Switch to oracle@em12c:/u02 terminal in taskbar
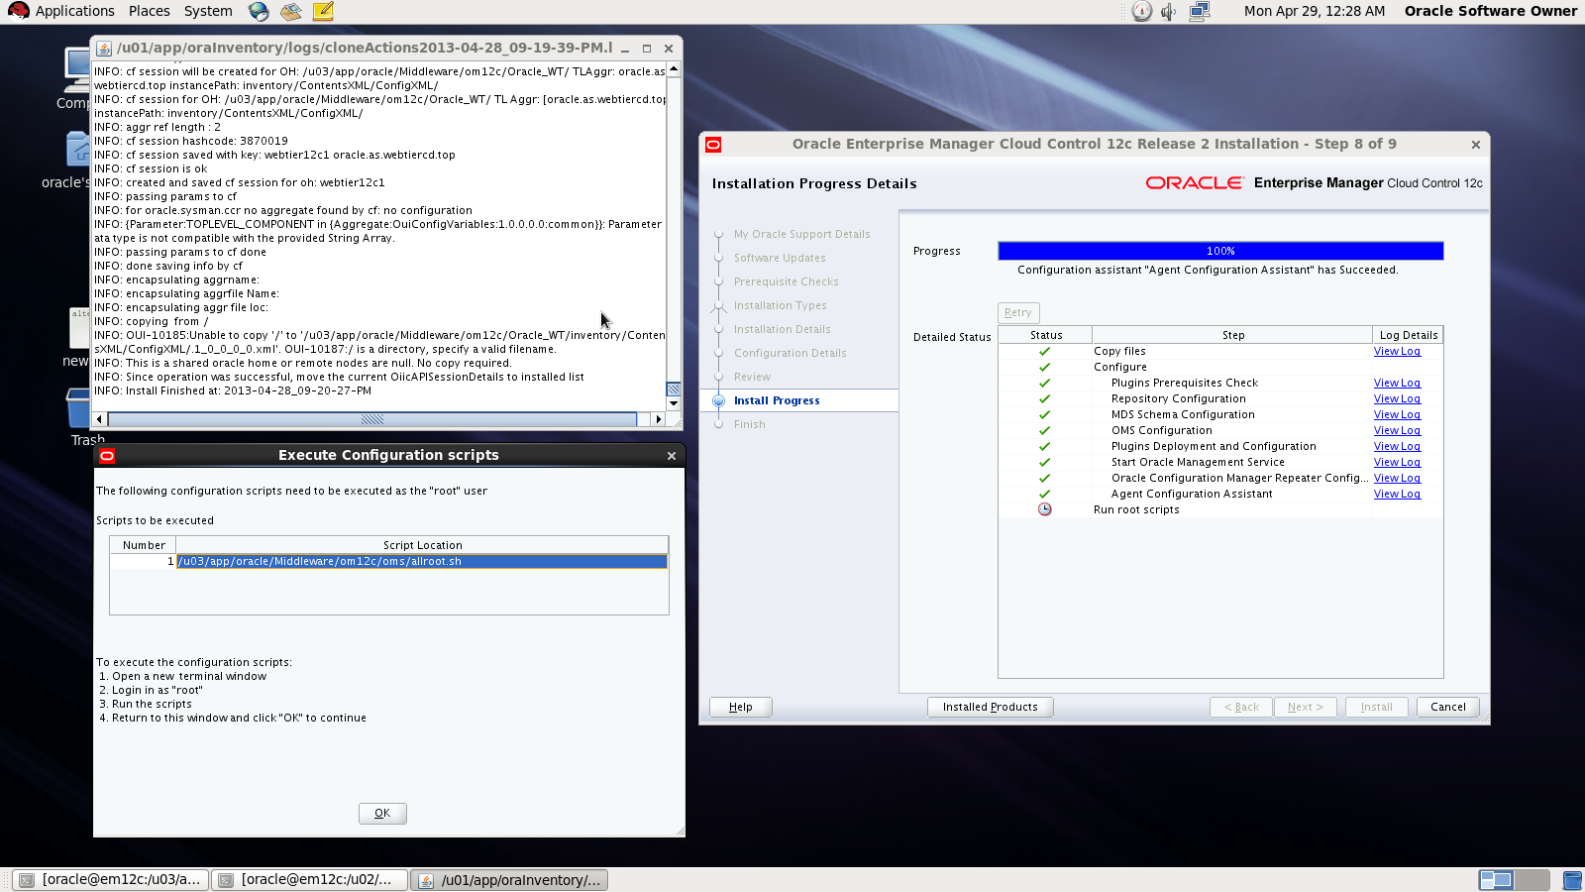The image size is (1585, 892). point(310,880)
